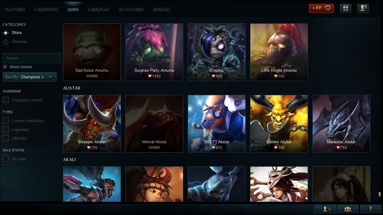The height and width of the screenshot is (215, 383).
Task: Check the On Sale filter
Action: [x=6, y=159]
